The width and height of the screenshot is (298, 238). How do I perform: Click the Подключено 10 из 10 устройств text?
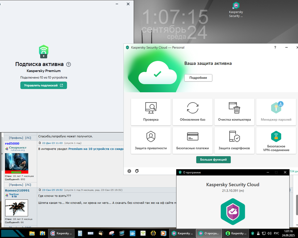coord(44,77)
